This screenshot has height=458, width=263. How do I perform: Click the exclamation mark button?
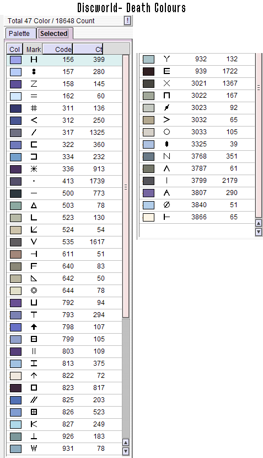tap(127, 21)
